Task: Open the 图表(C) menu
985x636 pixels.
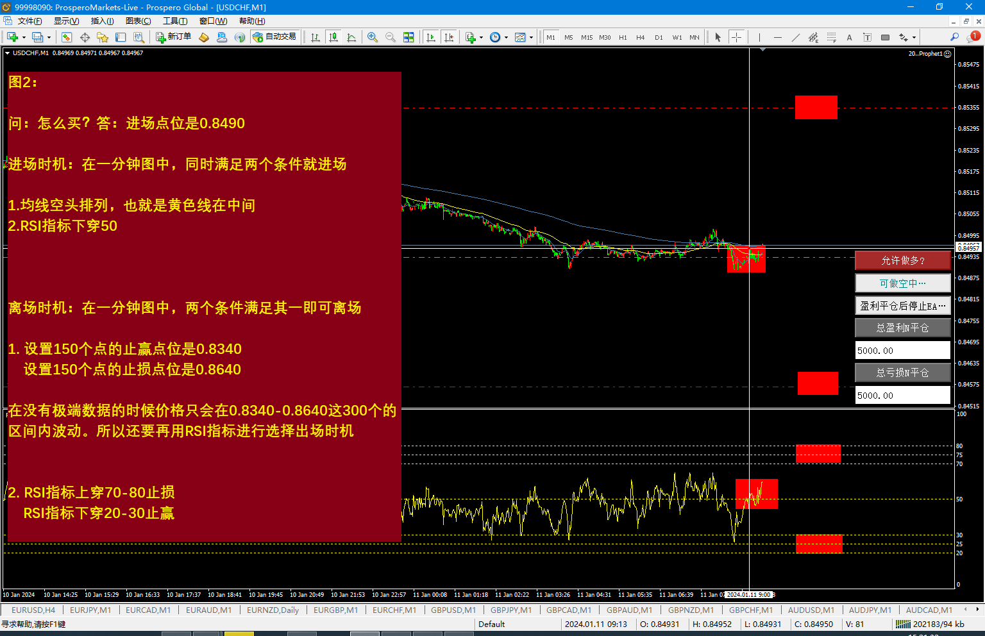Action: point(138,21)
